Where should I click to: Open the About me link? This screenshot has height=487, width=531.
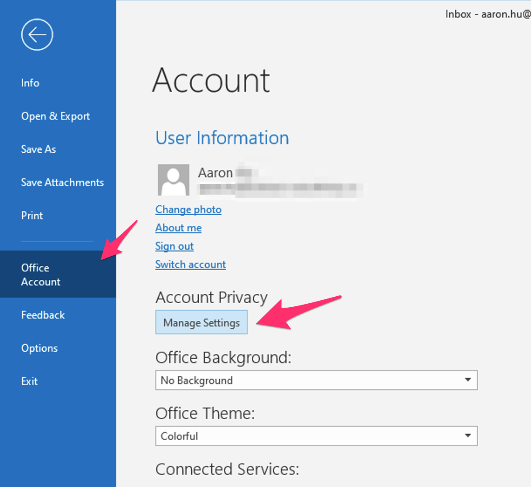[x=178, y=228]
